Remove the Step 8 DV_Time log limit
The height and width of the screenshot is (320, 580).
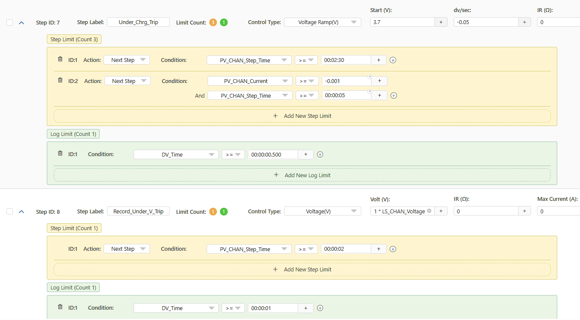pos(60,307)
